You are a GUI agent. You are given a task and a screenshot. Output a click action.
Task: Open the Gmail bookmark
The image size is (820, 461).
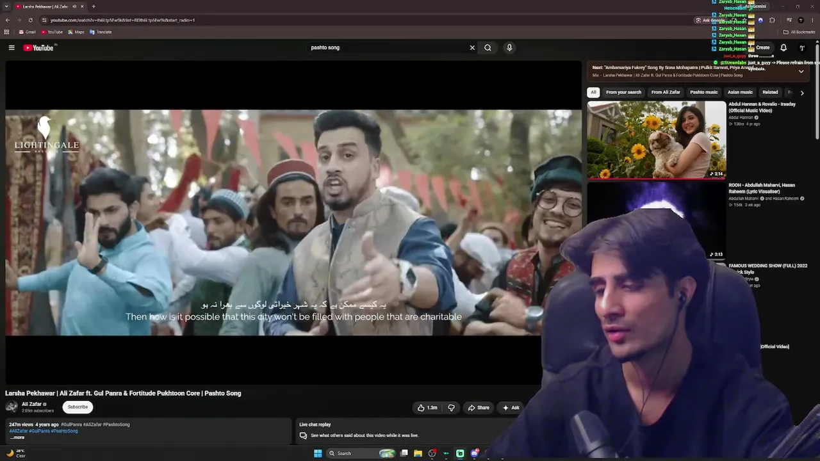(27, 32)
